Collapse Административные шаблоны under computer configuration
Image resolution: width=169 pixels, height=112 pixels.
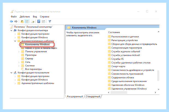pos(15,41)
